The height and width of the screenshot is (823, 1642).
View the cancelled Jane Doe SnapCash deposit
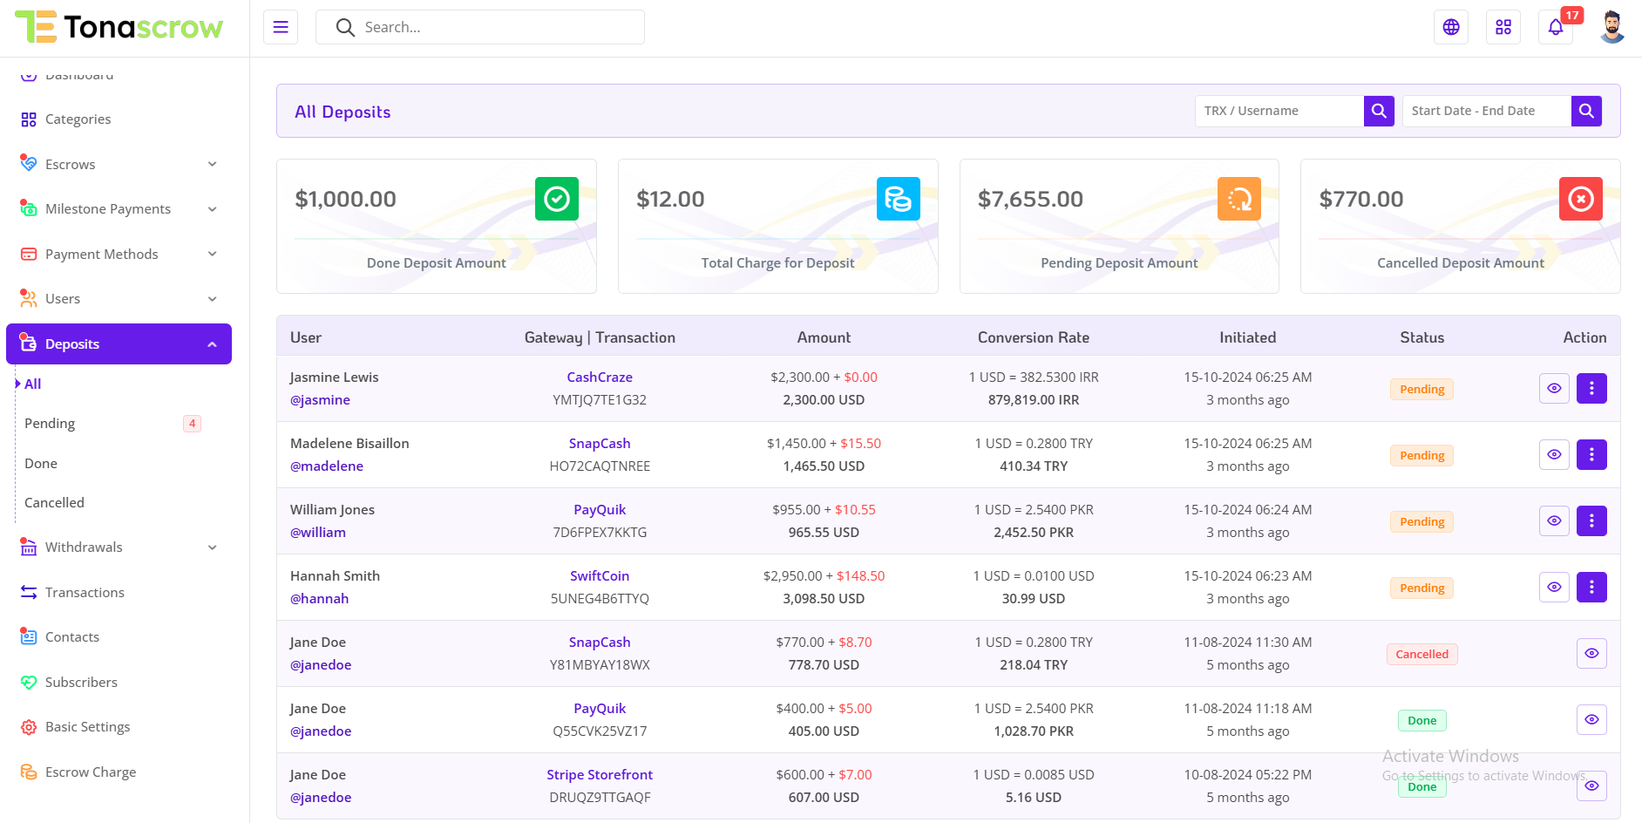click(x=1591, y=654)
